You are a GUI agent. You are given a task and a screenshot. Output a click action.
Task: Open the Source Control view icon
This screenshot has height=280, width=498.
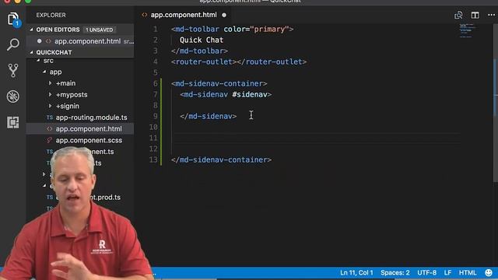pyautogui.click(x=13, y=71)
